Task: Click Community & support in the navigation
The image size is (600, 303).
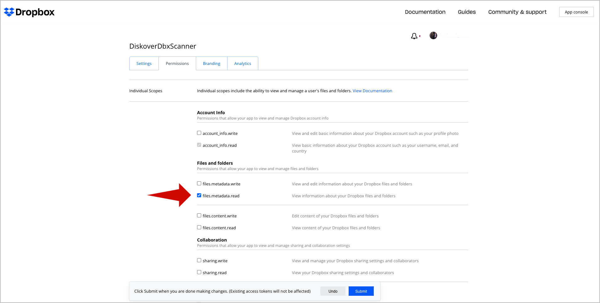Action: click(517, 12)
